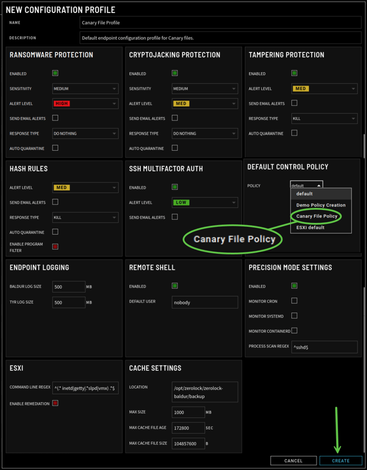Enable Tampering Send Email Alerts
Viewport: 367px width, 470px height.
tap(294, 103)
